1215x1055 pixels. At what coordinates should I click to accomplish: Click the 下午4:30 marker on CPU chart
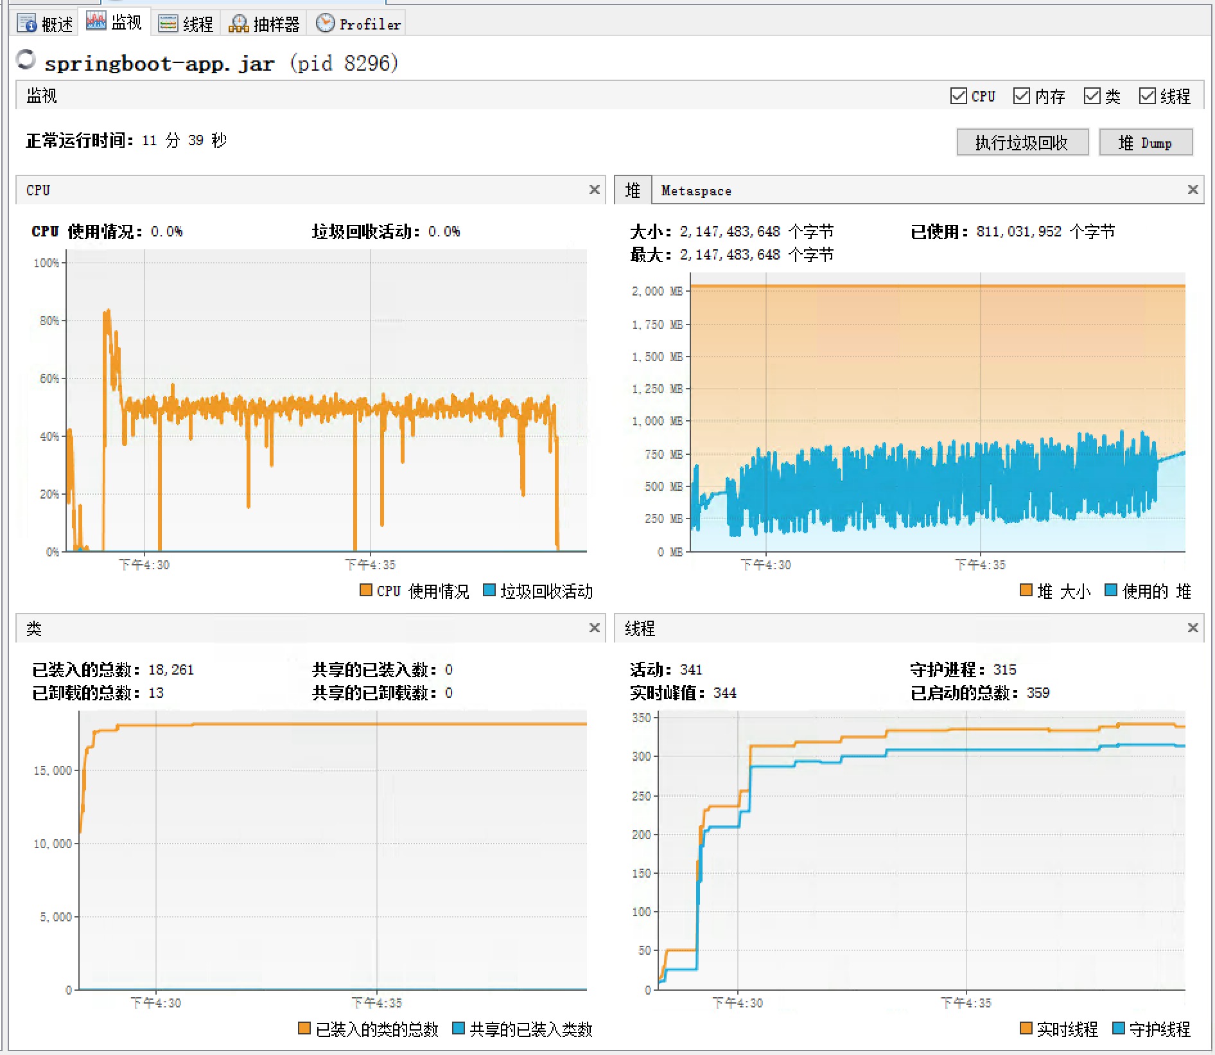coord(144,565)
